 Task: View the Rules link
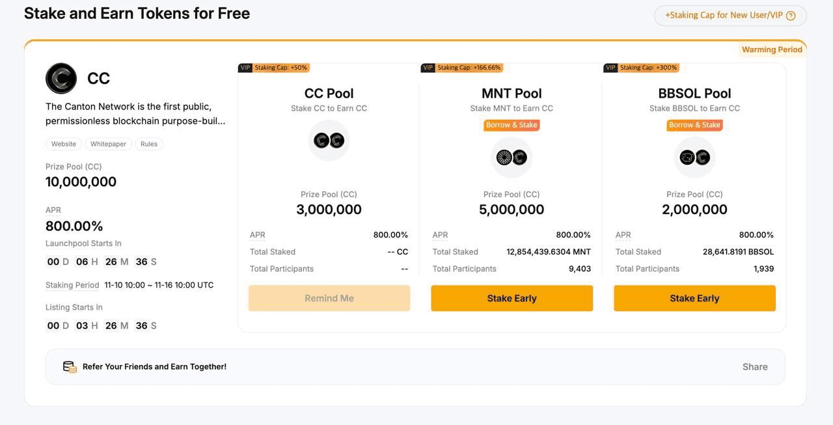[149, 144]
